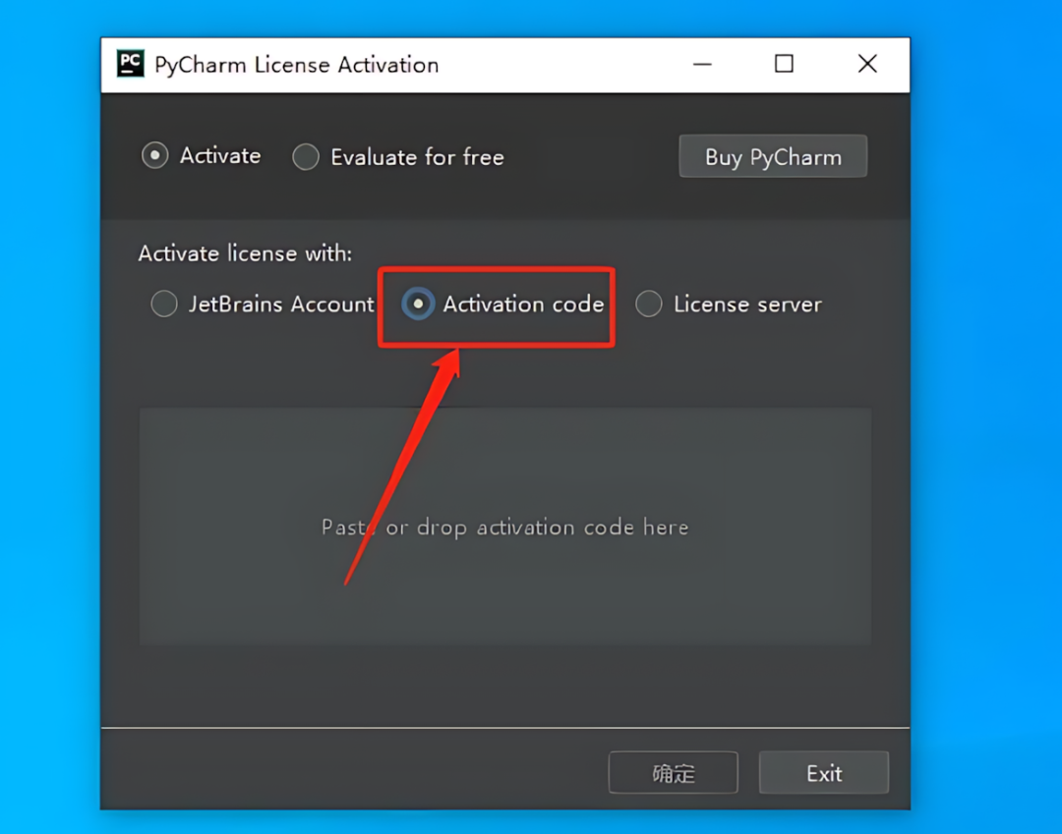Select JetBrains Account license method
1062x834 pixels.
tap(164, 304)
